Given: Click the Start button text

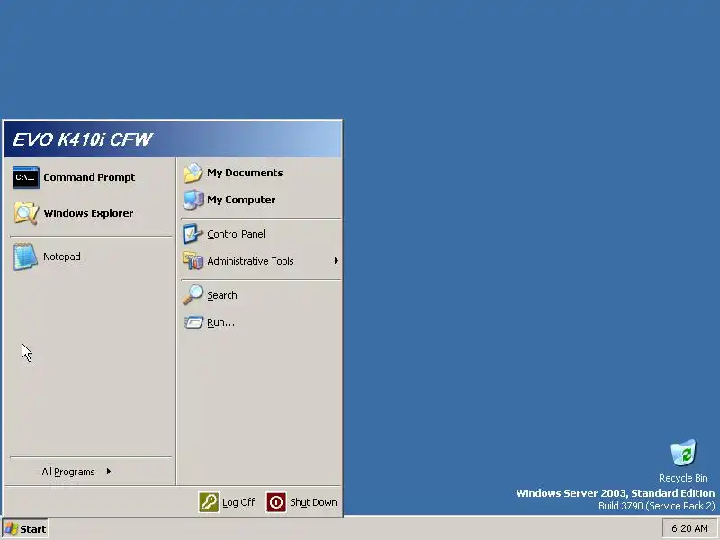Looking at the screenshot, I should (x=33, y=529).
